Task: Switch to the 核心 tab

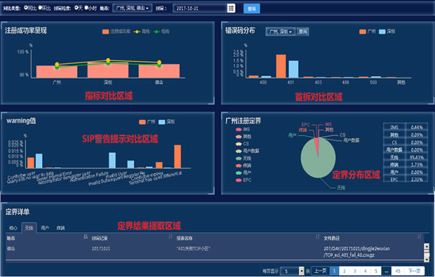Action: click(13, 228)
